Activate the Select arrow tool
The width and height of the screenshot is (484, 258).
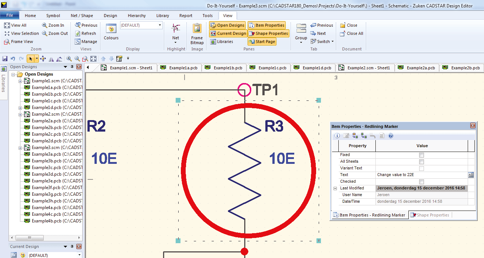pos(30,59)
